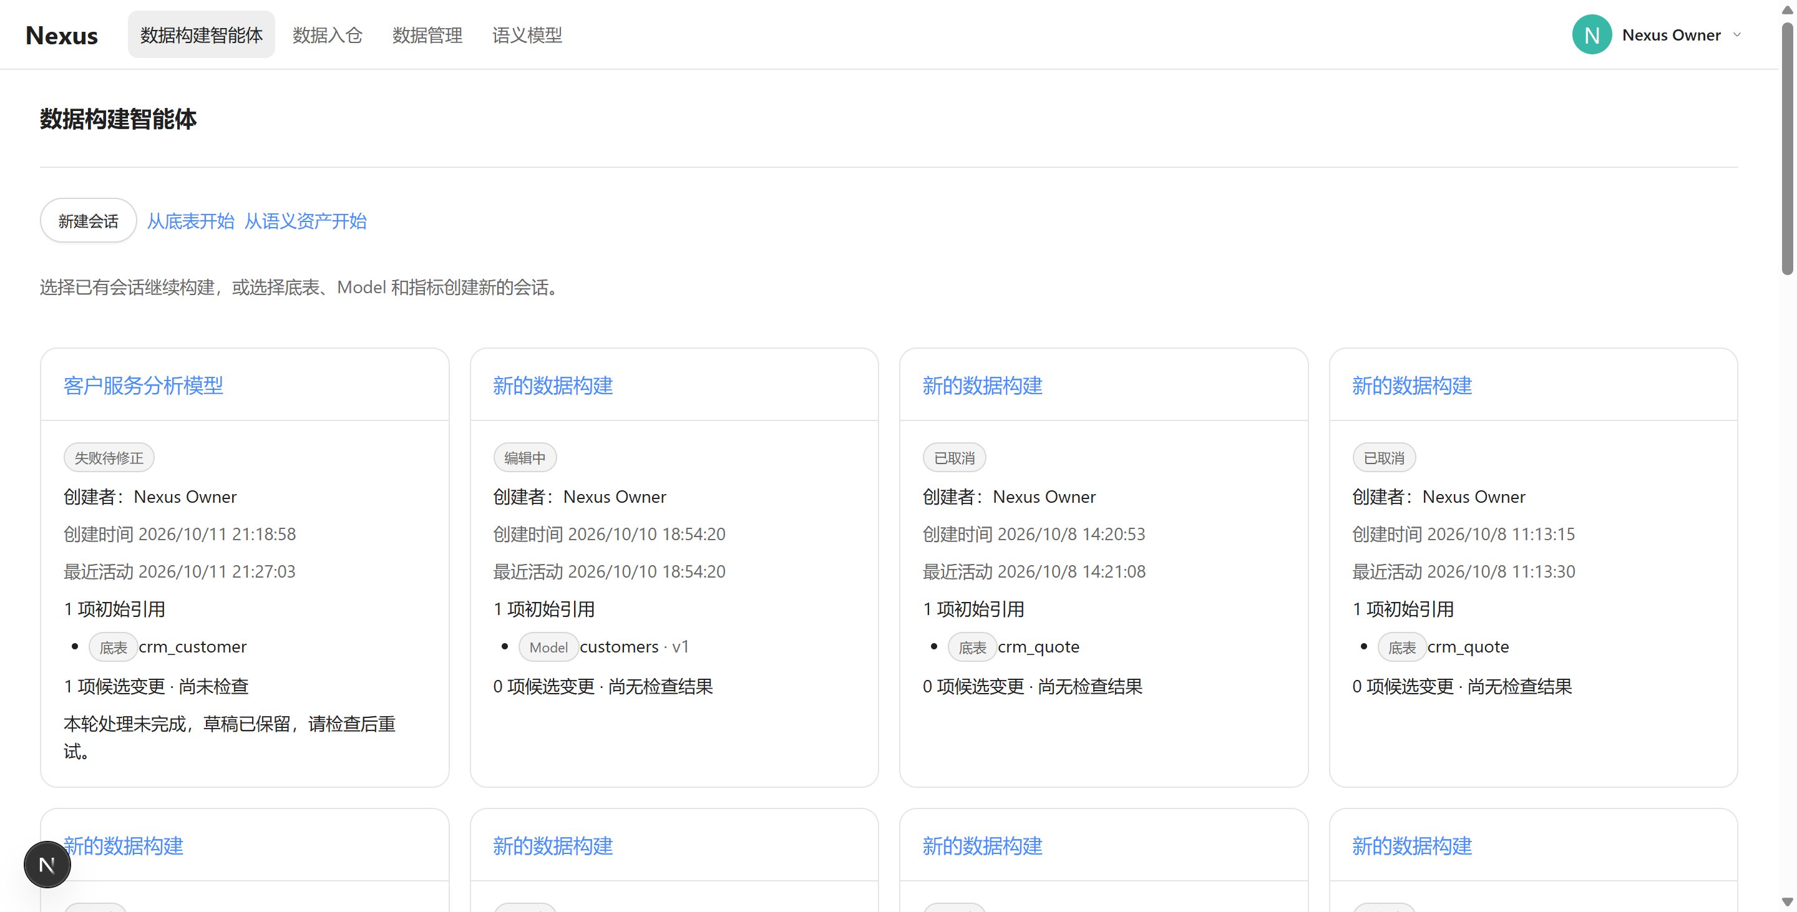Switch to the 数据入仓 tab
Image resolution: width=1797 pixels, height=912 pixels.
coord(327,35)
